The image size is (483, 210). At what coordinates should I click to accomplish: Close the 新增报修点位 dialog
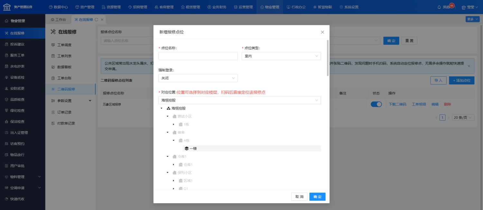322,32
